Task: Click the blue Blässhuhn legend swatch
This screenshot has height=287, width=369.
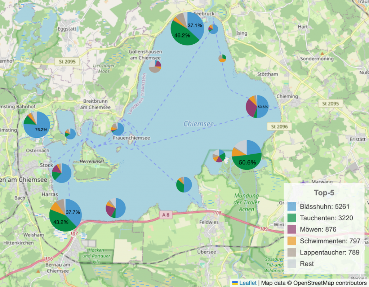Action: pos(292,207)
